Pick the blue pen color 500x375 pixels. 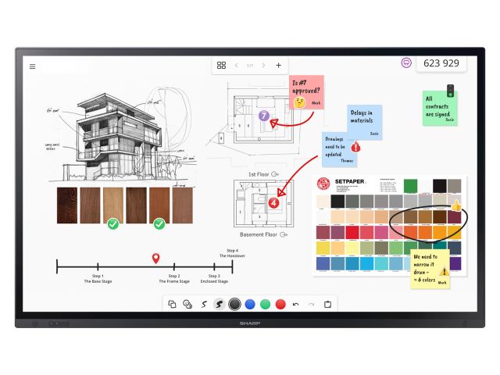coord(250,304)
